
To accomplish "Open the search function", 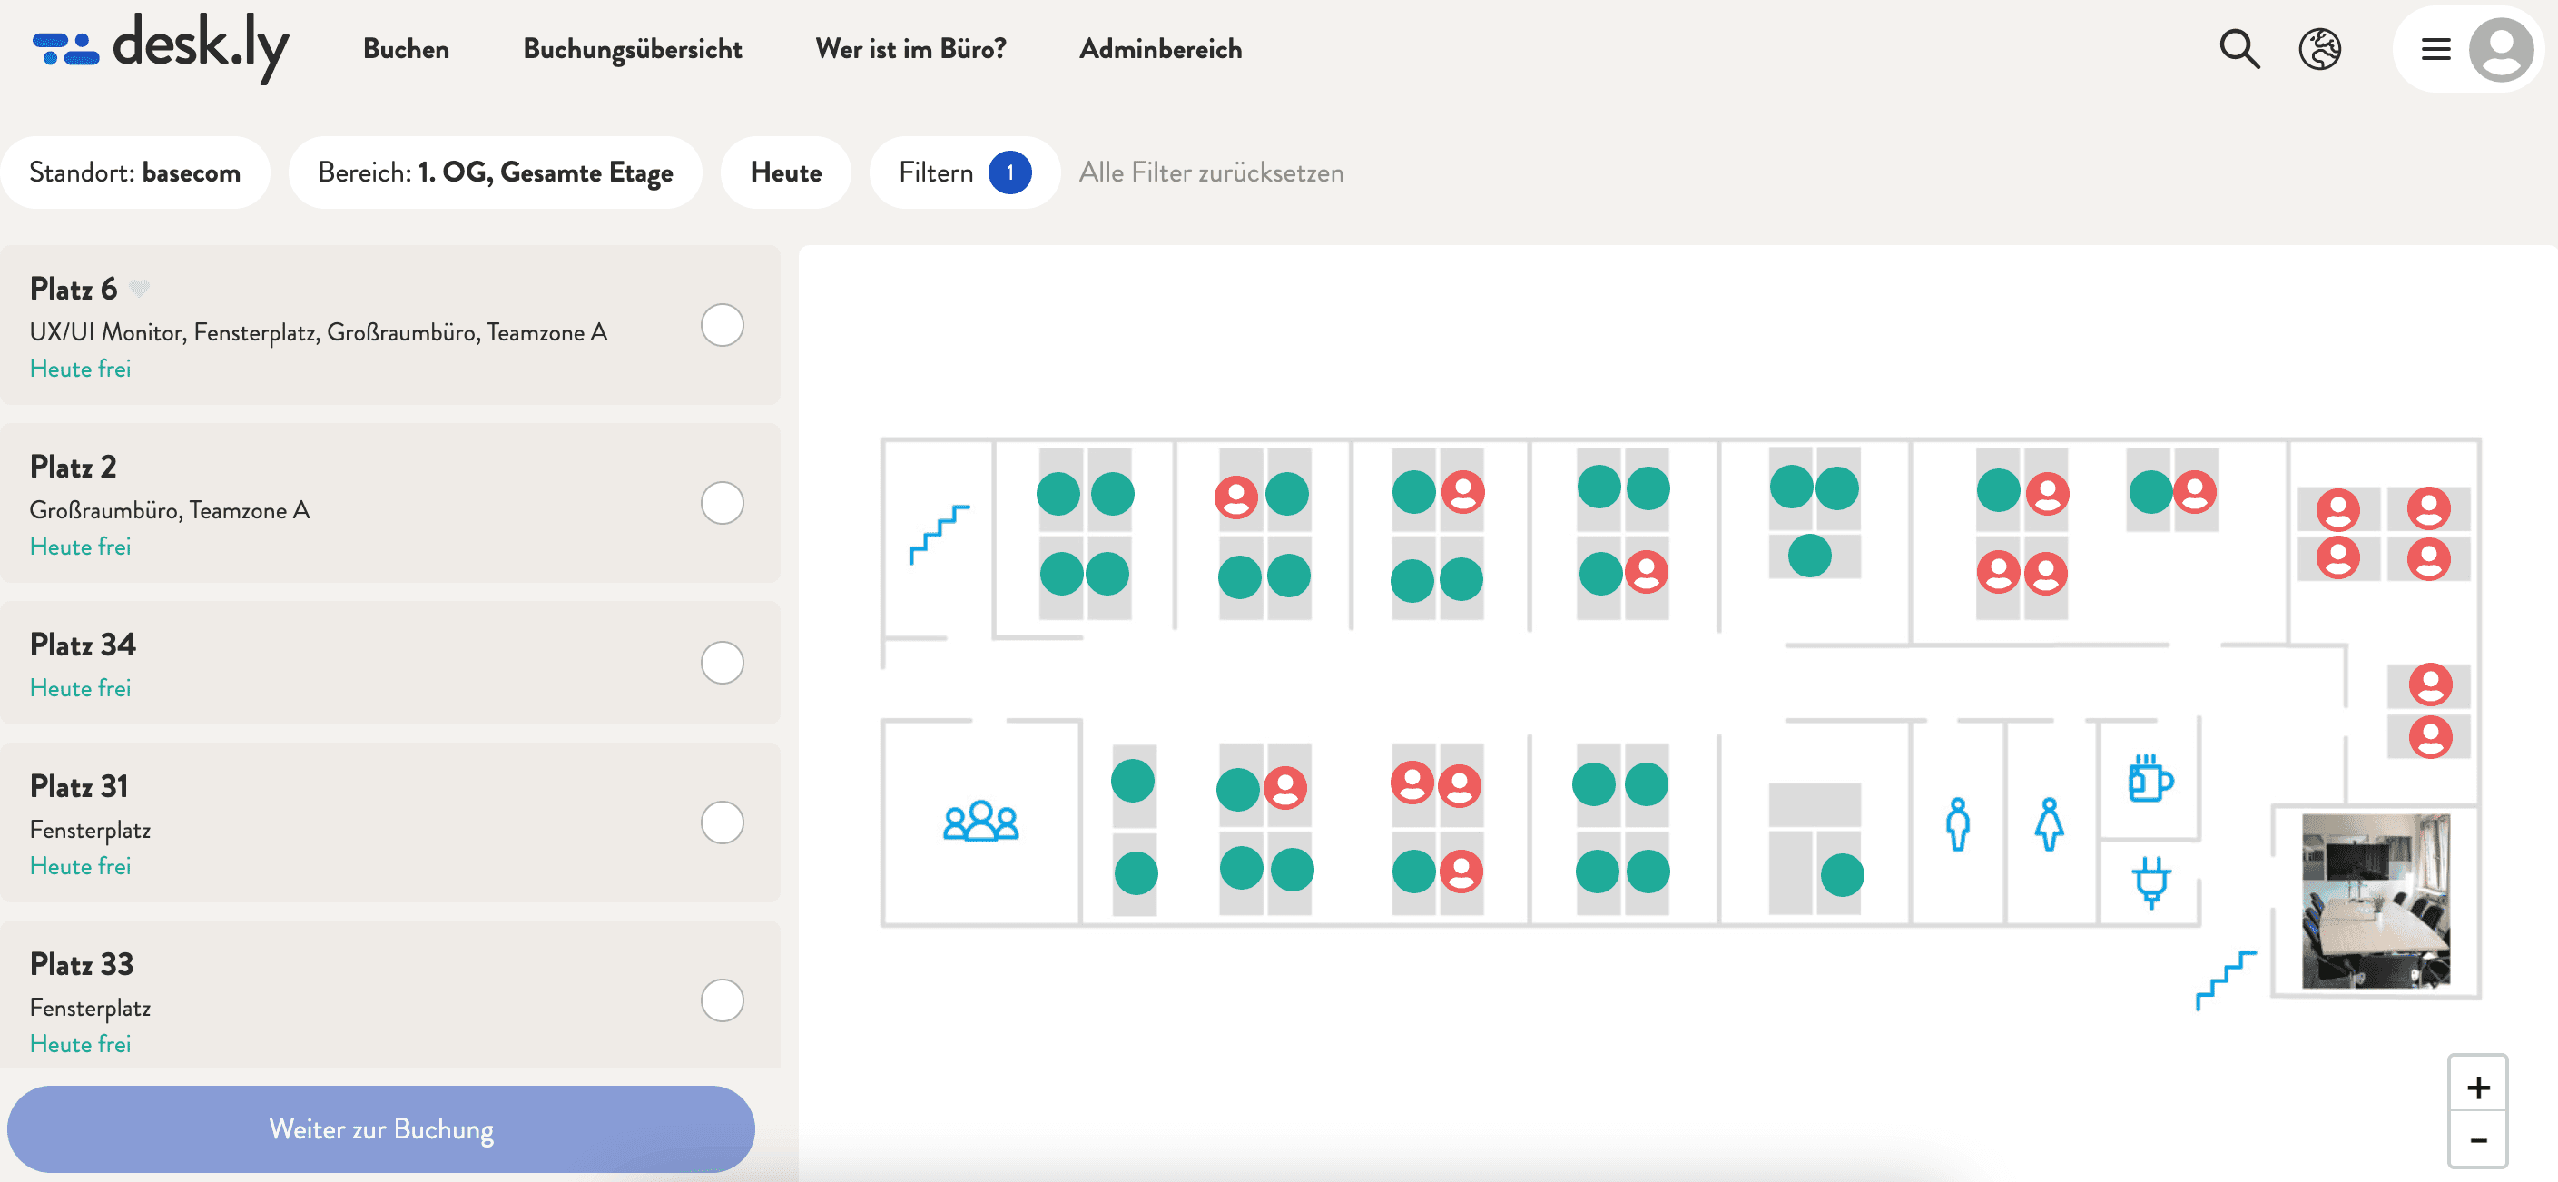I will tap(2241, 48).
